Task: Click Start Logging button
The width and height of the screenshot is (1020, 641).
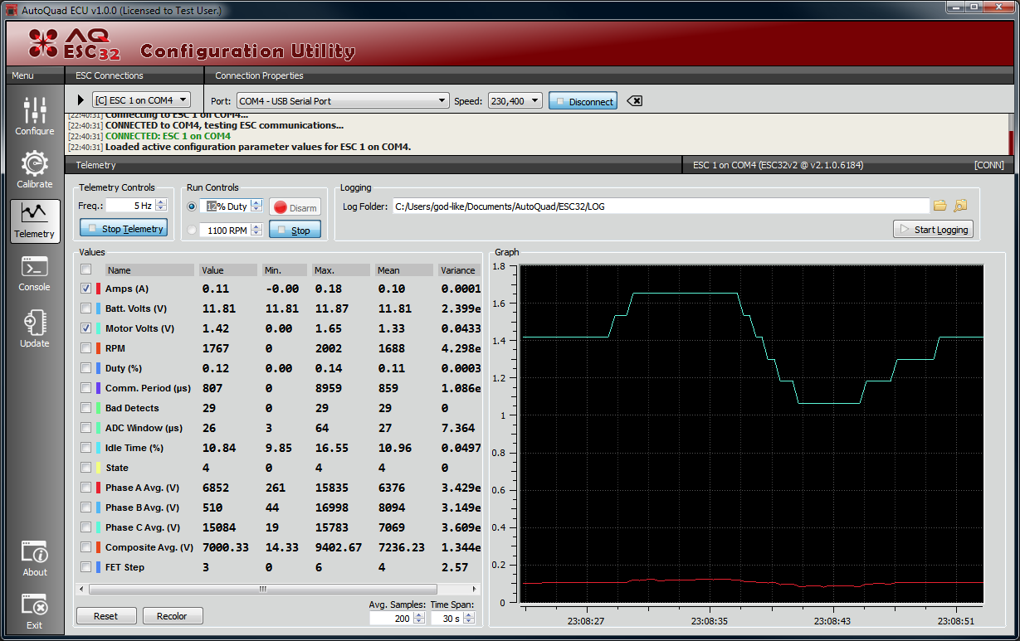Action: click(x=933, y=230)
